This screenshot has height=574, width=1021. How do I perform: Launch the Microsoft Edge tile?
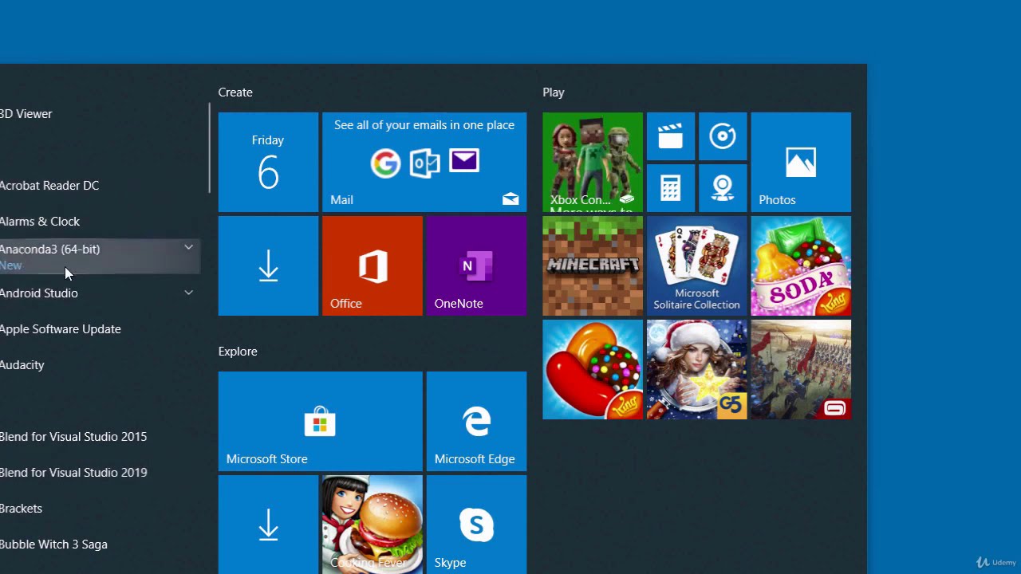476,421
